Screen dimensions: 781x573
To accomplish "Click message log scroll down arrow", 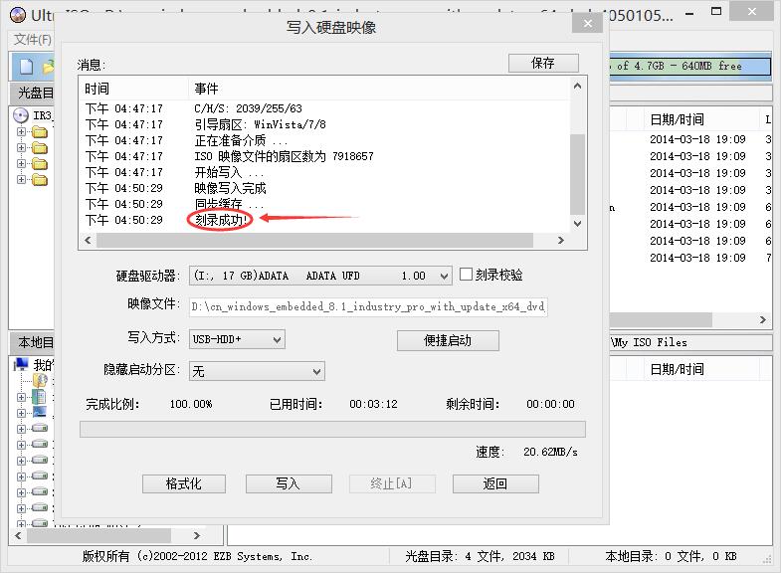I will pyautogui.click(x=577, y=224).
